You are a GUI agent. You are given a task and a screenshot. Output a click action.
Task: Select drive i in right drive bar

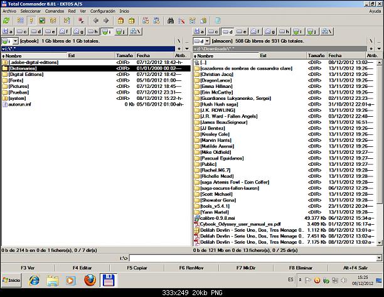(x=298, y=31)
